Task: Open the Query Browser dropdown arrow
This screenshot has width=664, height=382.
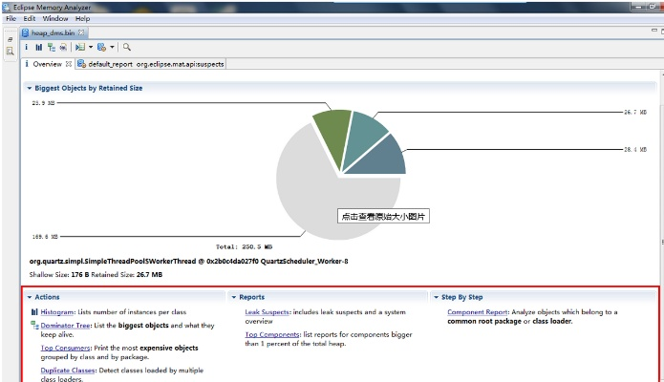Action: click(x=112, y=47)
